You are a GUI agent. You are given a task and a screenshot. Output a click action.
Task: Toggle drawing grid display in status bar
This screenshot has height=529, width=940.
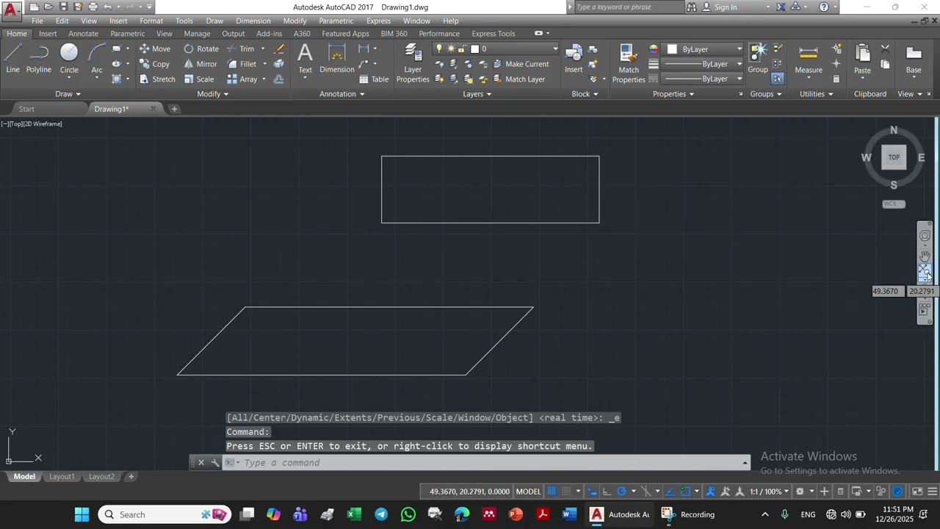[552, 492]
